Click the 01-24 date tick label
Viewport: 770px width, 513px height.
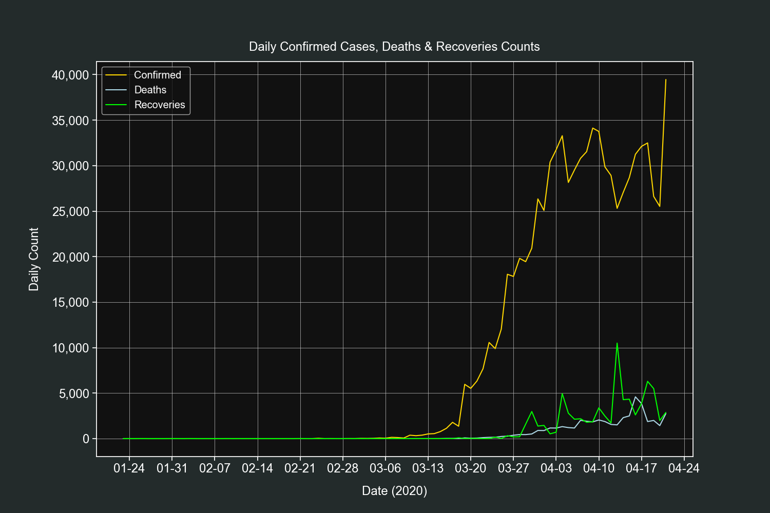point(129,468)
